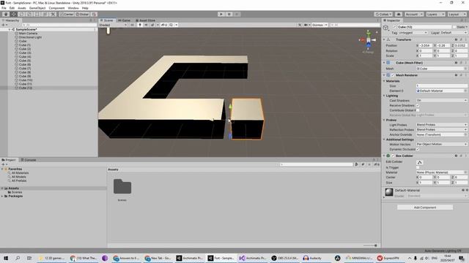The image size is (469, 263).
Task: Open the Window menu
Action: coord(73,8)
